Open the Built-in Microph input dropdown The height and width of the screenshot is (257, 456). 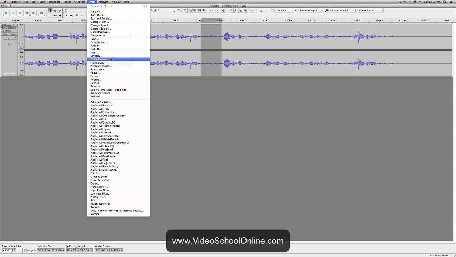coord(342,10)
